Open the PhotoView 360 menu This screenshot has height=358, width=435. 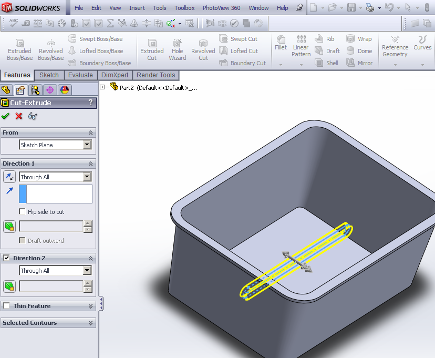pyautogui.click(x=221, y=8)
